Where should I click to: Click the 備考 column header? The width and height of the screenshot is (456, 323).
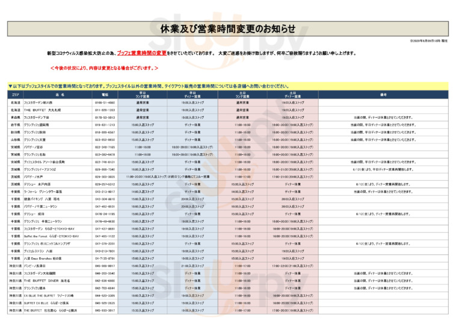383,95
